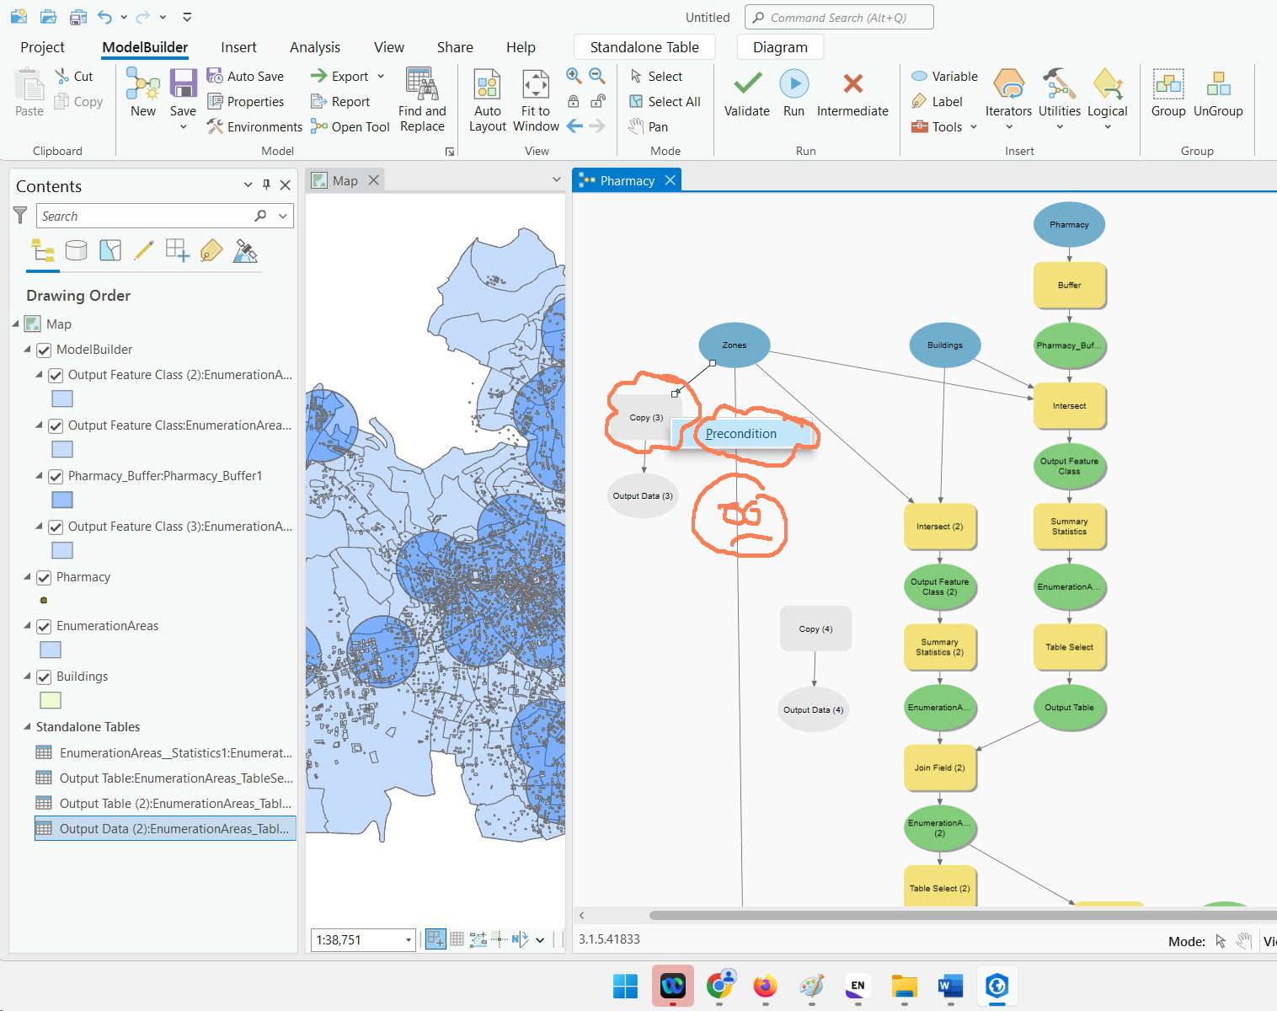Open the map scale dropdown
The height and width of the screenshot is (1011, 1277).
tap(409, 939)
